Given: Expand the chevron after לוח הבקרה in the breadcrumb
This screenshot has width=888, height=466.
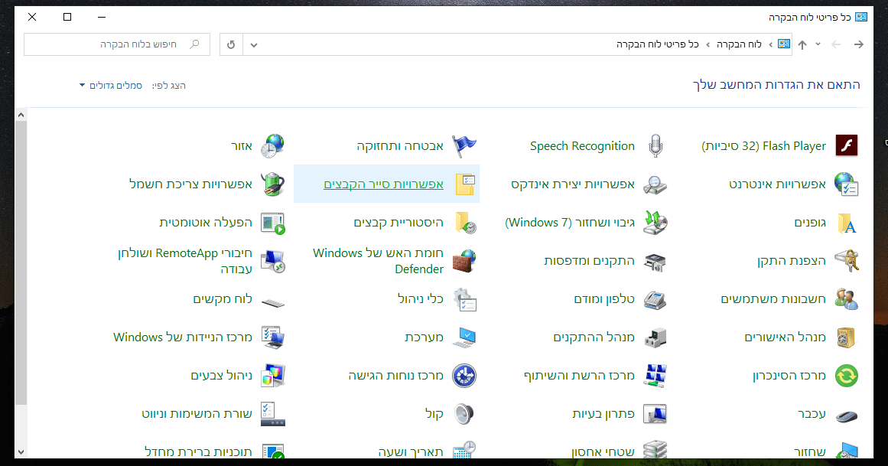Looking at the screenshot, I should pyautogui.click(x=708, y=44).
